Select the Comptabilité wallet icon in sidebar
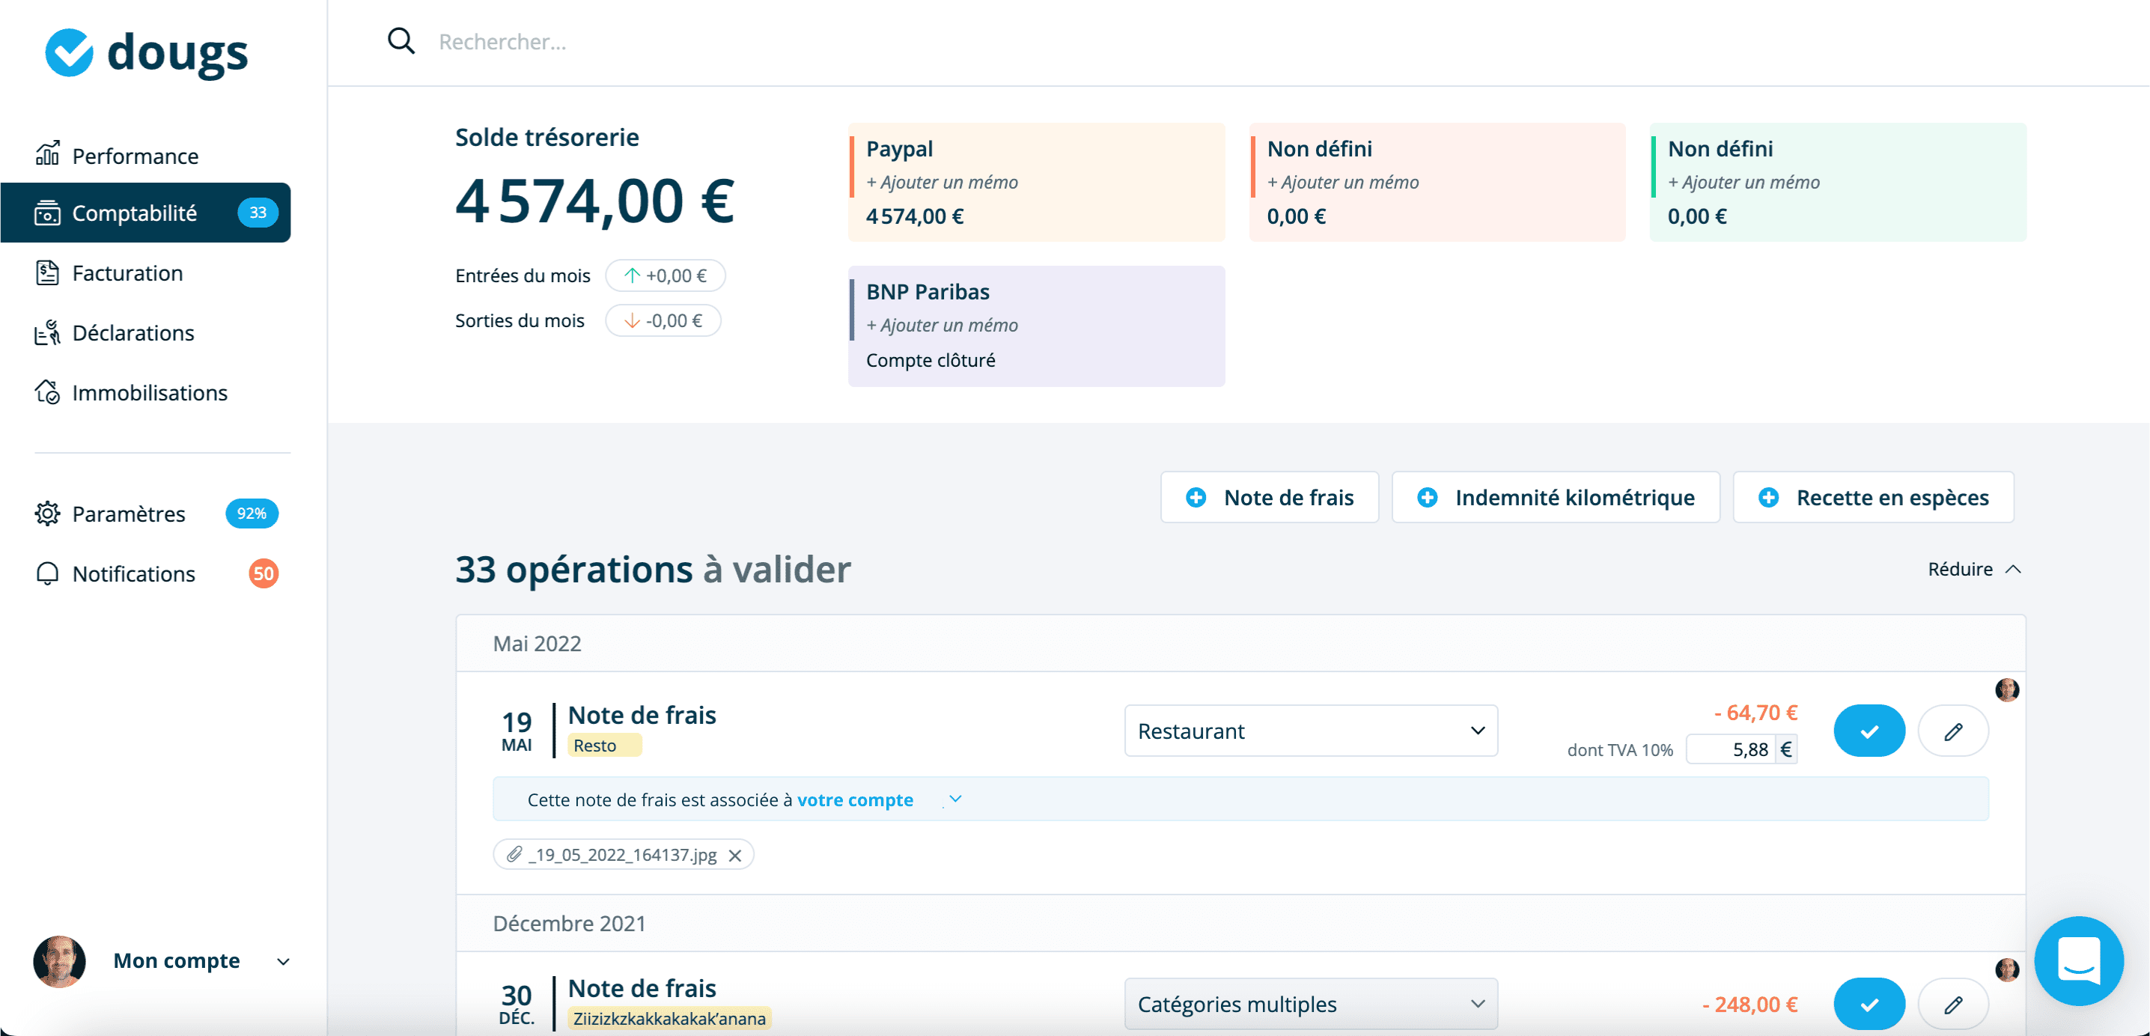 pos(48,213)
